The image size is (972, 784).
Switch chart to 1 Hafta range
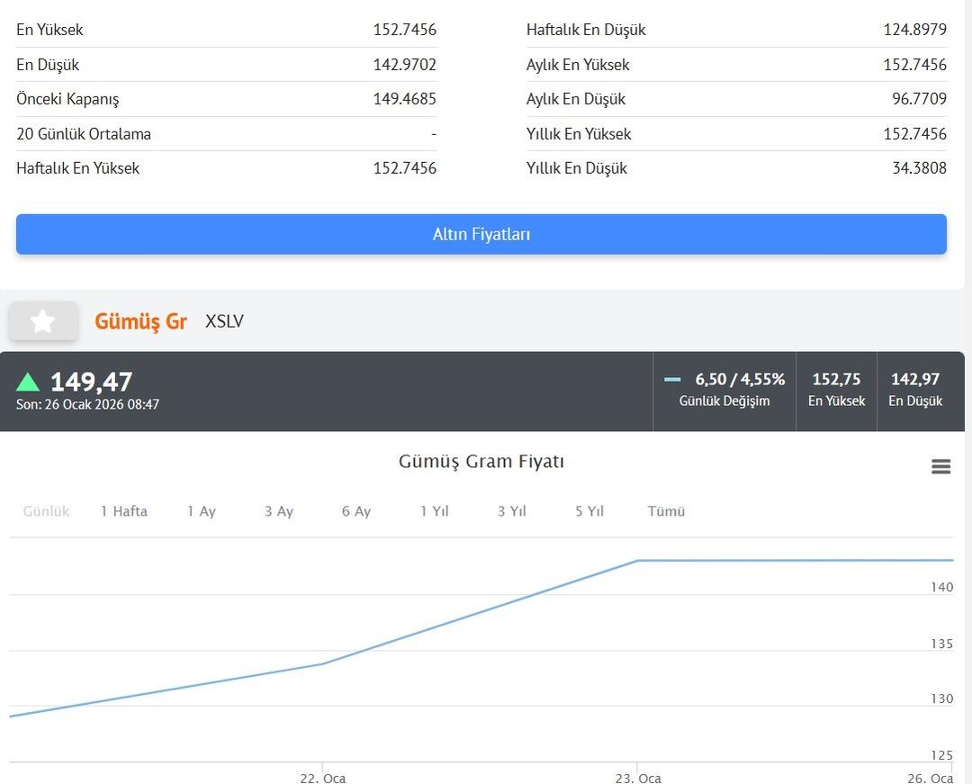point(124,511)
